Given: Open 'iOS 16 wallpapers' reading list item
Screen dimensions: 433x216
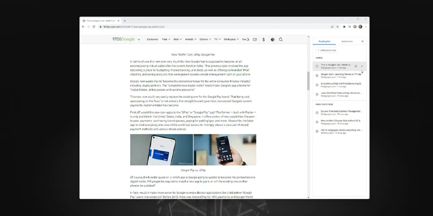Looking at the screenshot, I should point(340,131).
